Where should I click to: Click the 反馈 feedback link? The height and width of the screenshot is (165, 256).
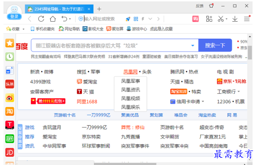coord(200,6)
